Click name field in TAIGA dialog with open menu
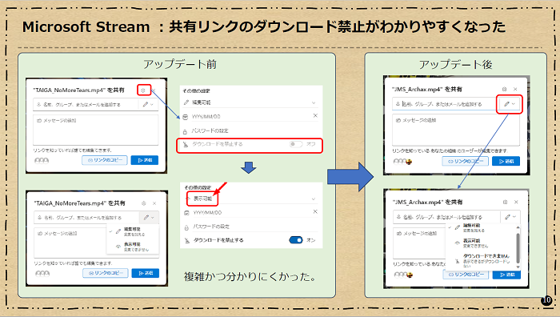This screenshot has height=317, width=560. [x=86, y=217]
